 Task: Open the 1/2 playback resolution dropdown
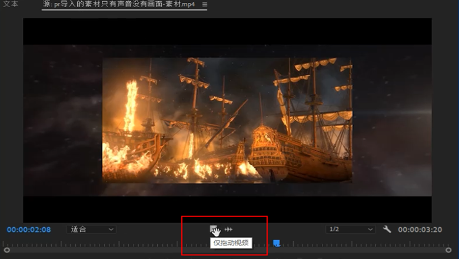tap(350, 229)
